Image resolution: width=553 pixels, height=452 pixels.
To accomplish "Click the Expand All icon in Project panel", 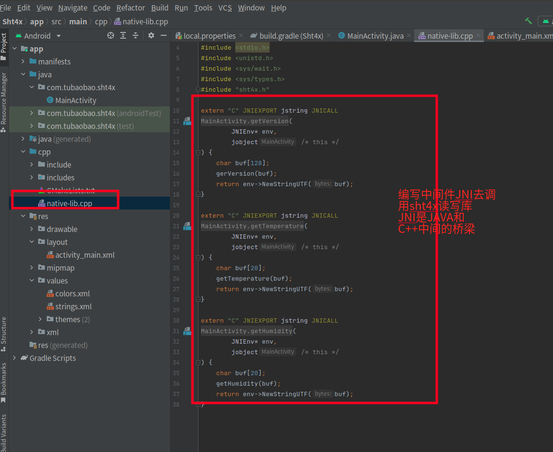I will [x=123, y=36].
